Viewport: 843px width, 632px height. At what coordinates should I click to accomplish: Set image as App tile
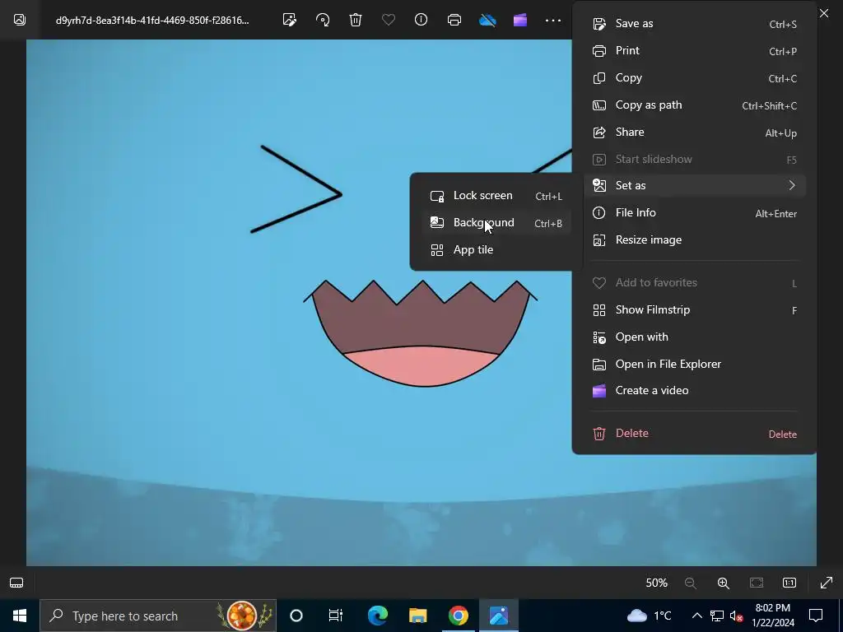(496, 250)
